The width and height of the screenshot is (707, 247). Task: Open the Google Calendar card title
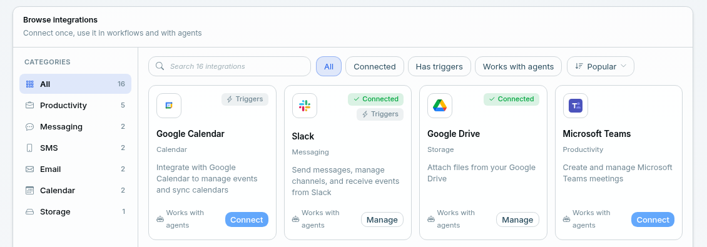(x=190, y=134)
